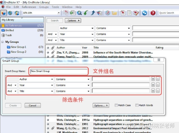
Task: Open Author field dropdown in main search panel
Action: point(92,28)
